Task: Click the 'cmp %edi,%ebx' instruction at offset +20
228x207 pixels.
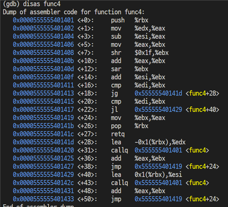Action: tap(138, 101)
